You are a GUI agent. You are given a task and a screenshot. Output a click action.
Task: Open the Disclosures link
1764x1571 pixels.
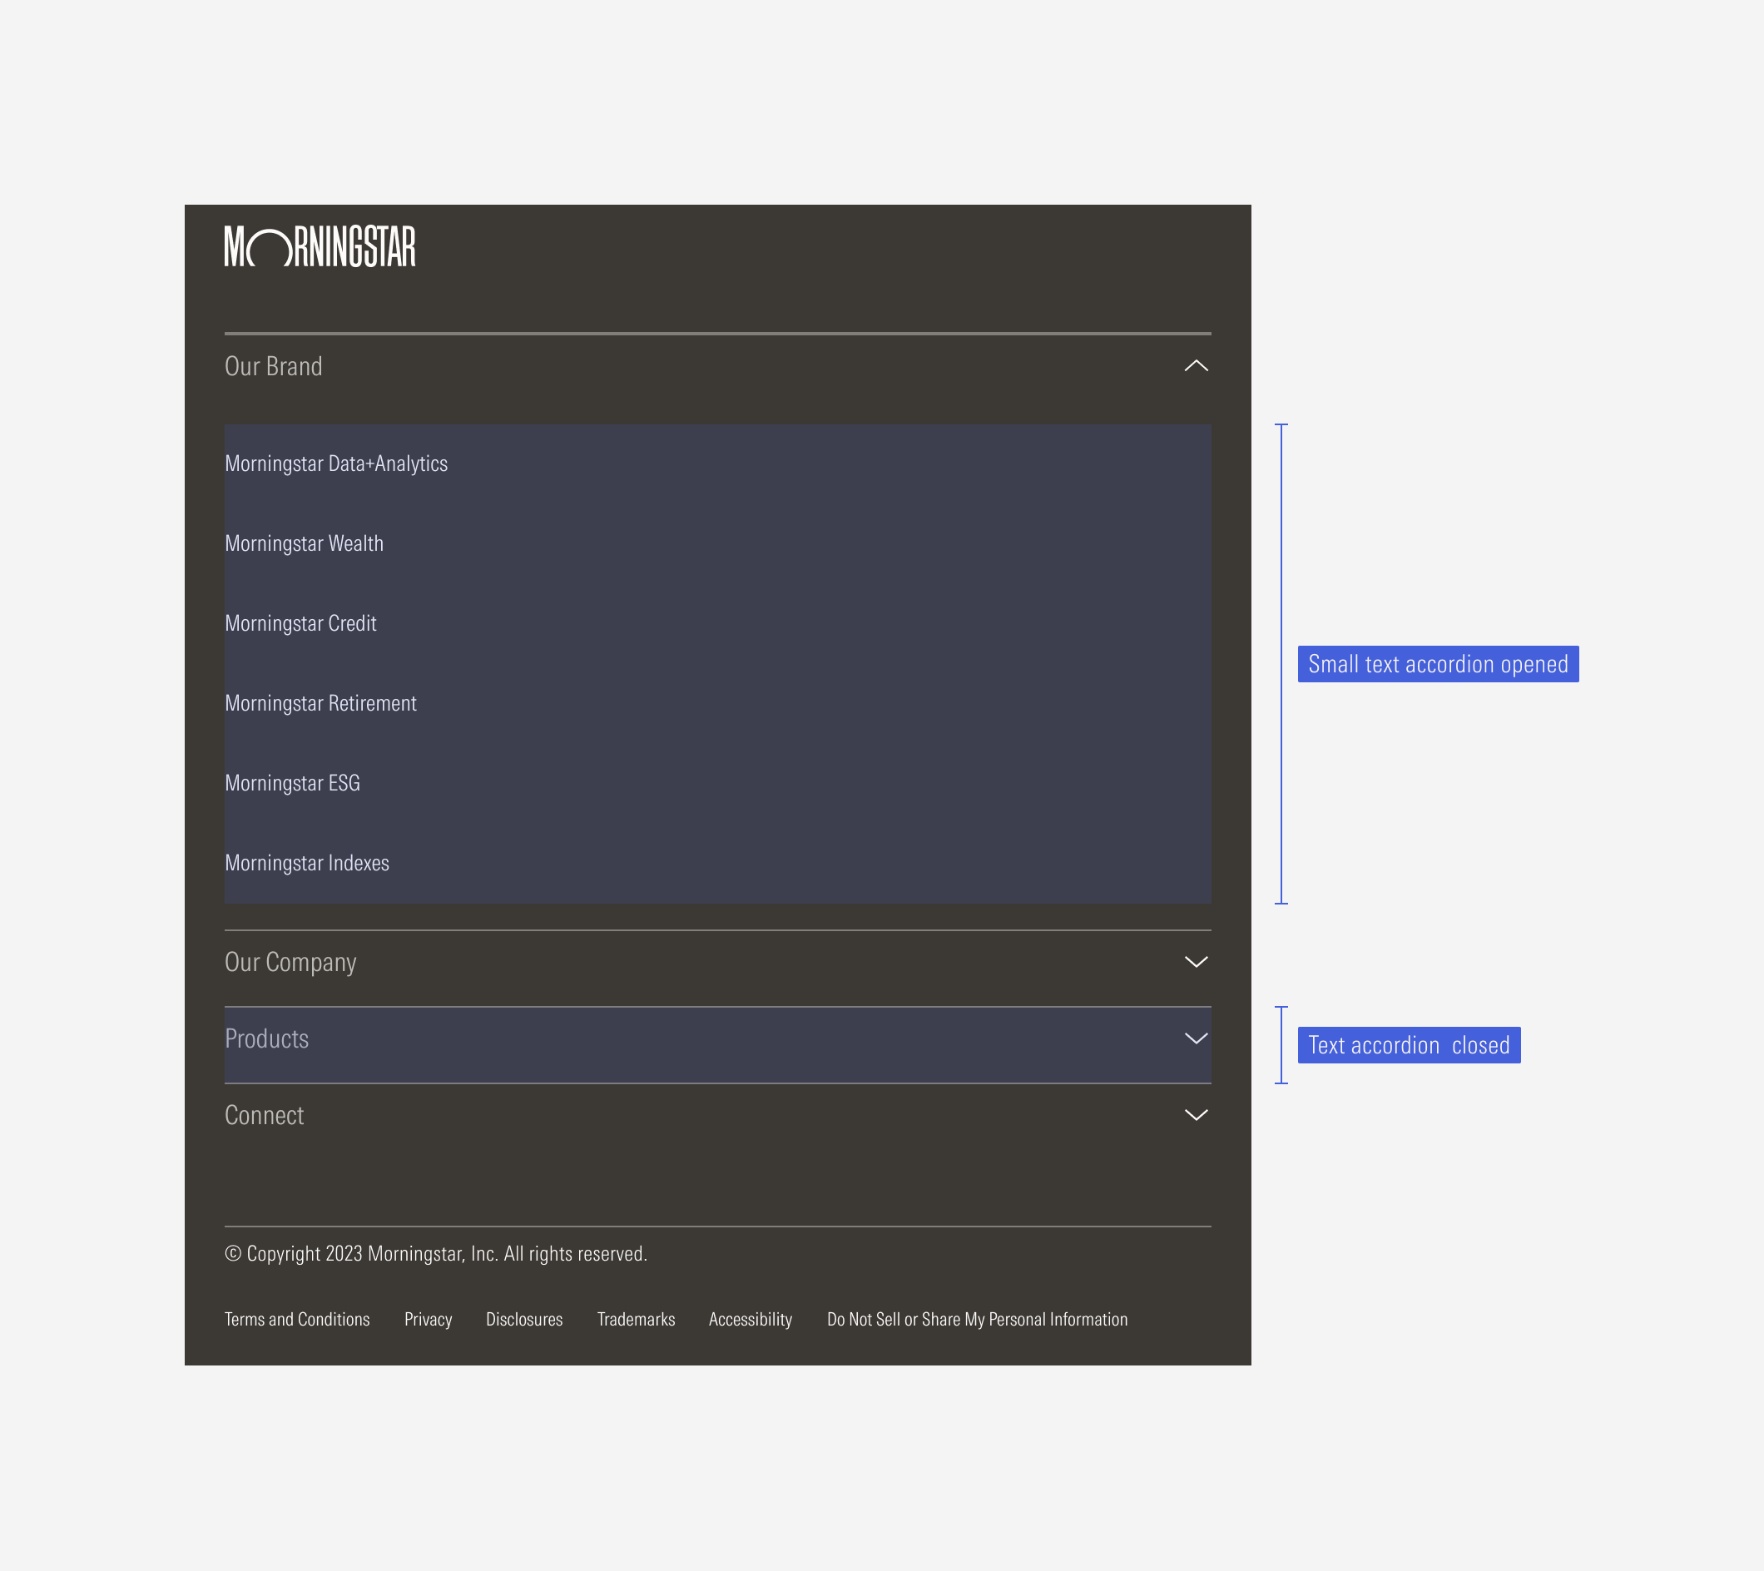coord(524,1320)
